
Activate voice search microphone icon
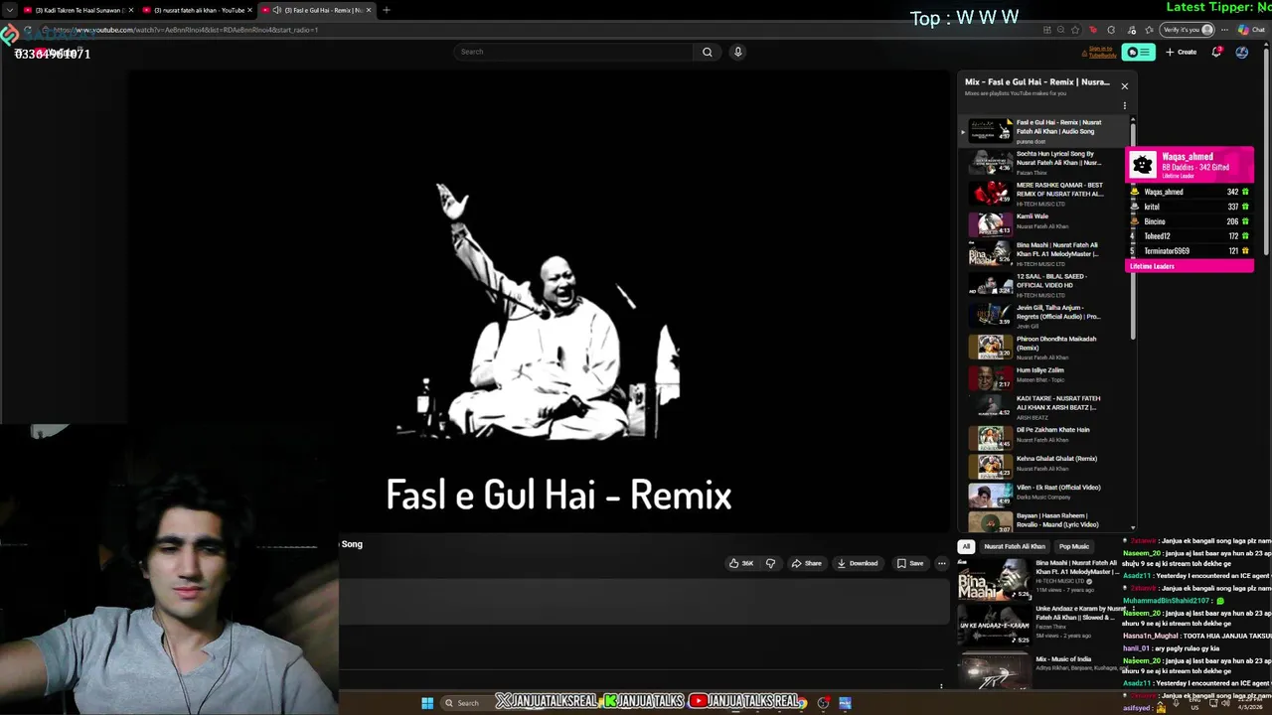pyautogui.click(x=737, y=52)
